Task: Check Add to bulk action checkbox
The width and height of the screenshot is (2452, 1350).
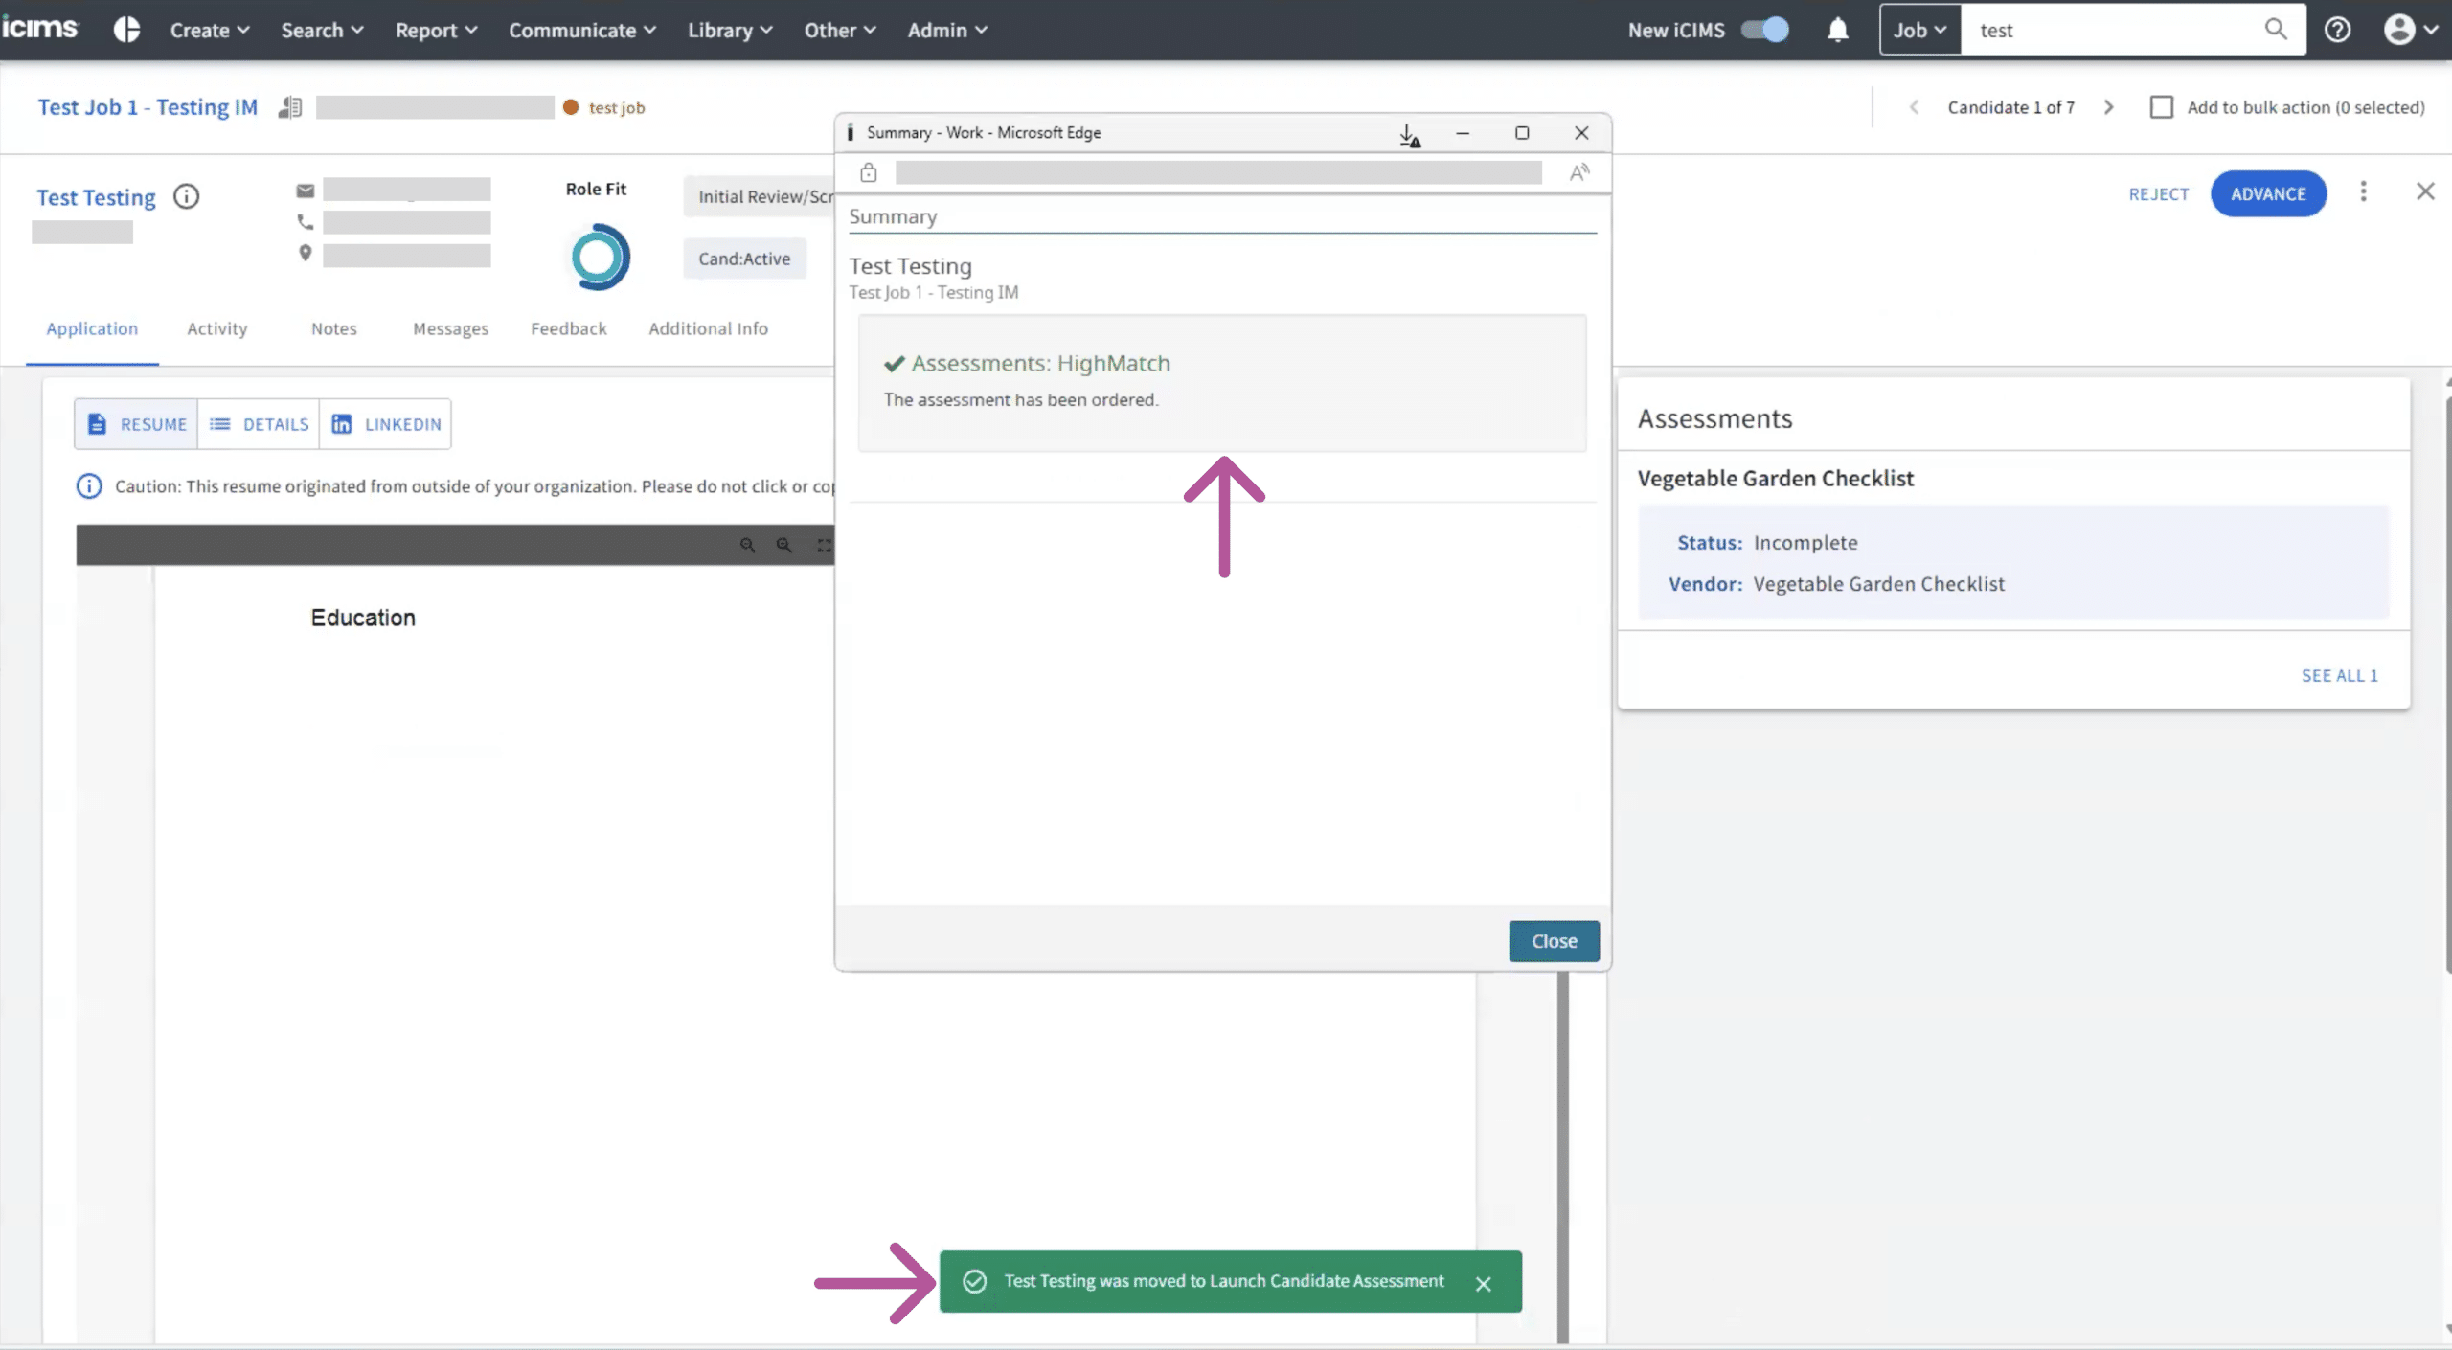Action: pos(2161,107)
